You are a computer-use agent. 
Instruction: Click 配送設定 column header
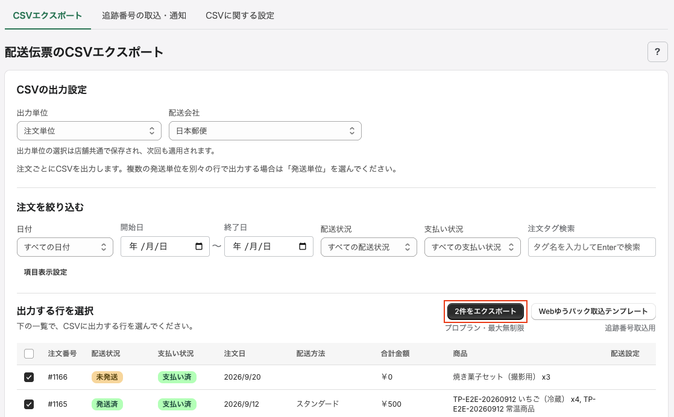[625, 354]
